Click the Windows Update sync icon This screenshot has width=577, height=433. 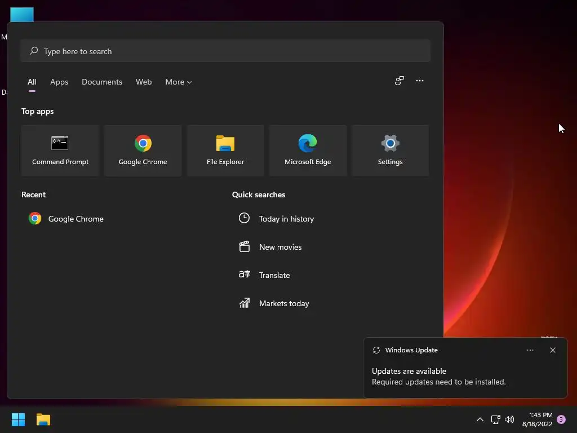(376, 350)
